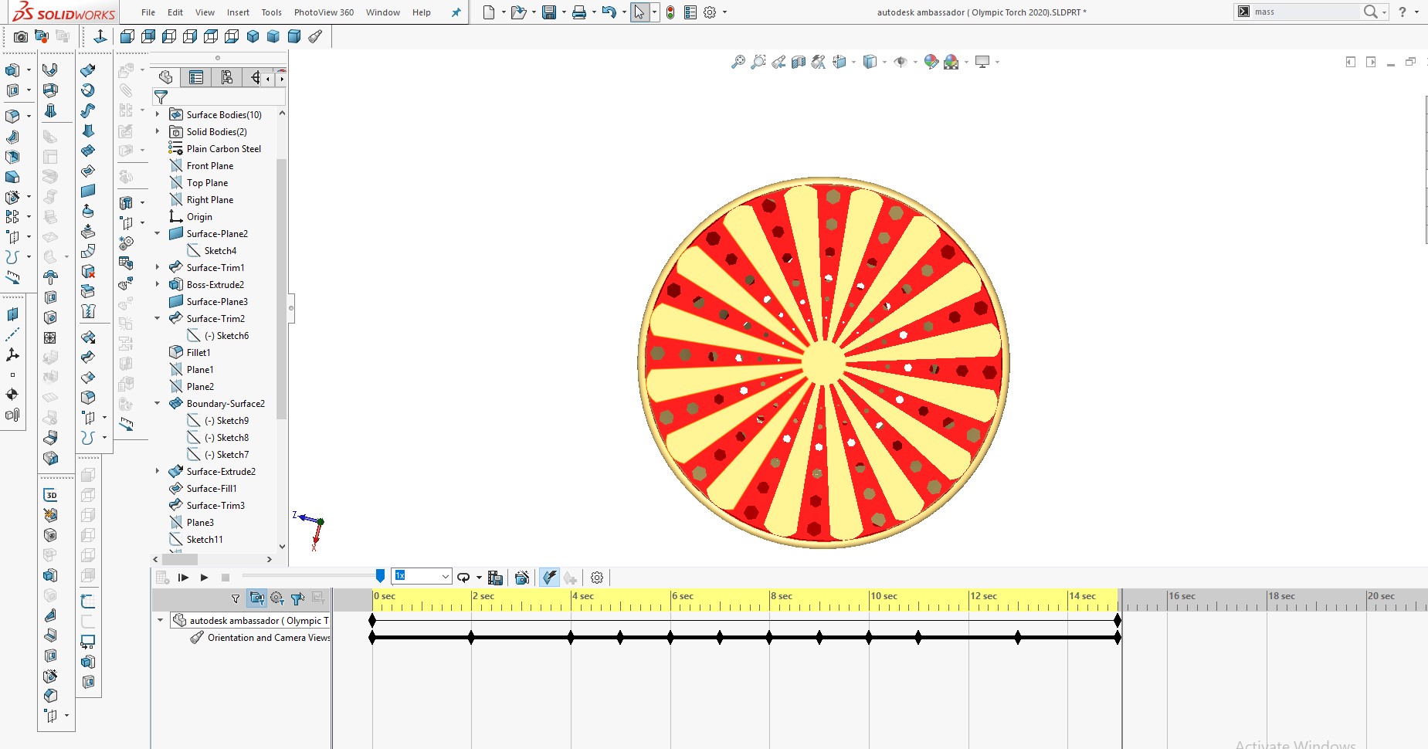Open Motion Study Properties gear icon
Screen dimensions: 1428x749
(x=597, y=578)
